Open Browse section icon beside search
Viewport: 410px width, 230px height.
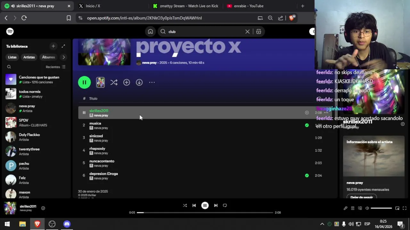[x=258, y=32]
